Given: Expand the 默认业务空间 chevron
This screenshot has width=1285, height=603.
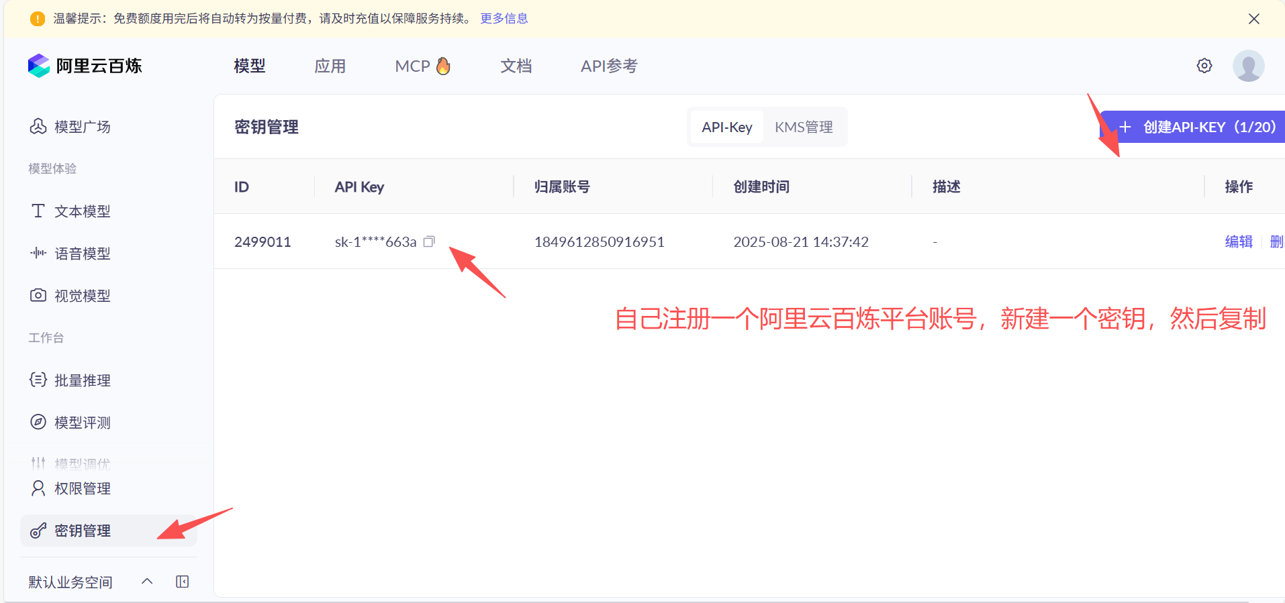Looking at the screenshot, I should (x=147, y=582).
